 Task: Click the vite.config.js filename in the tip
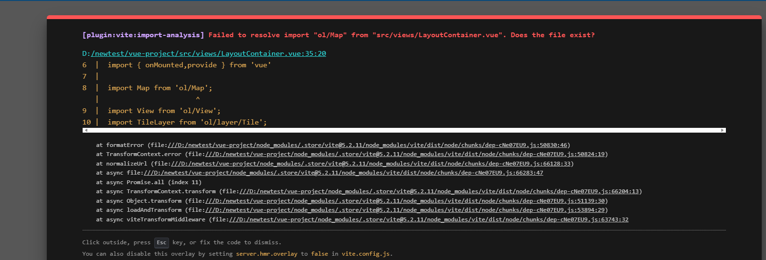[366, 254]
